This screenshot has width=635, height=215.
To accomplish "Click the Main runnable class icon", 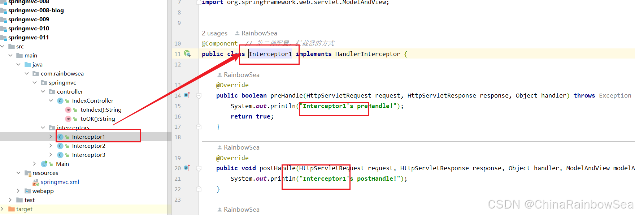I will click(44, 164).
